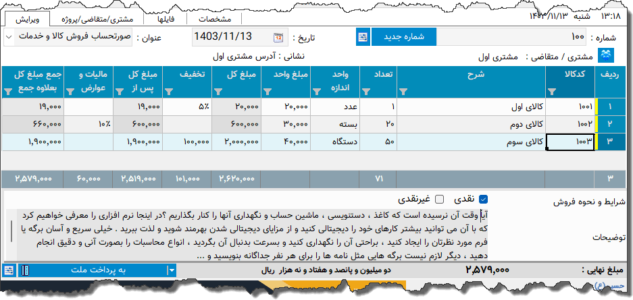Click unit cell عدد
This screenshot has height=300, width=633.
(334, 107)
